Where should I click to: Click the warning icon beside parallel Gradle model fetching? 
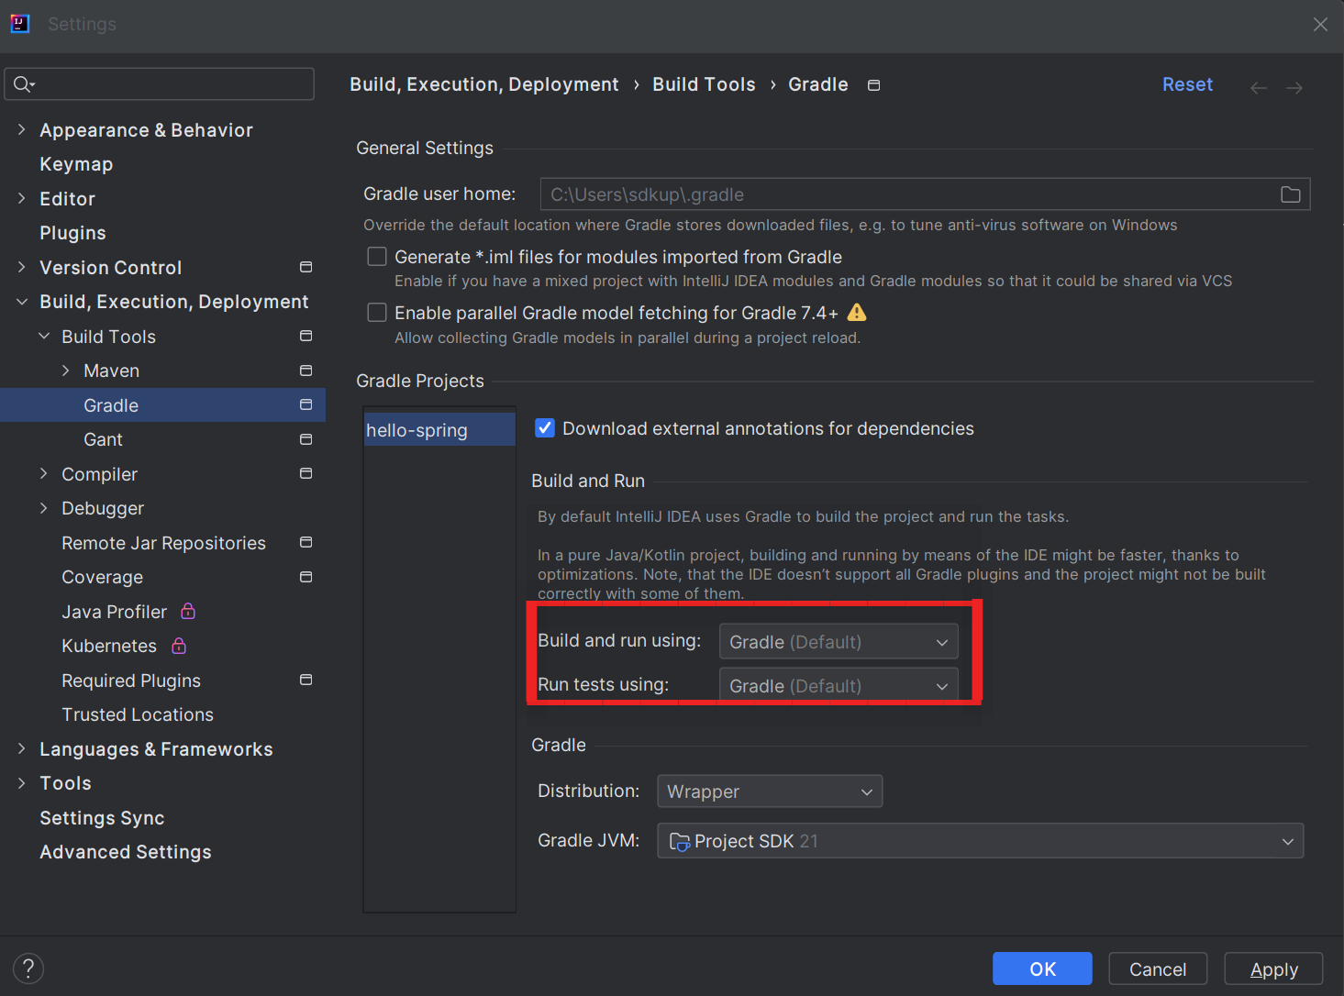click(857, 313)
